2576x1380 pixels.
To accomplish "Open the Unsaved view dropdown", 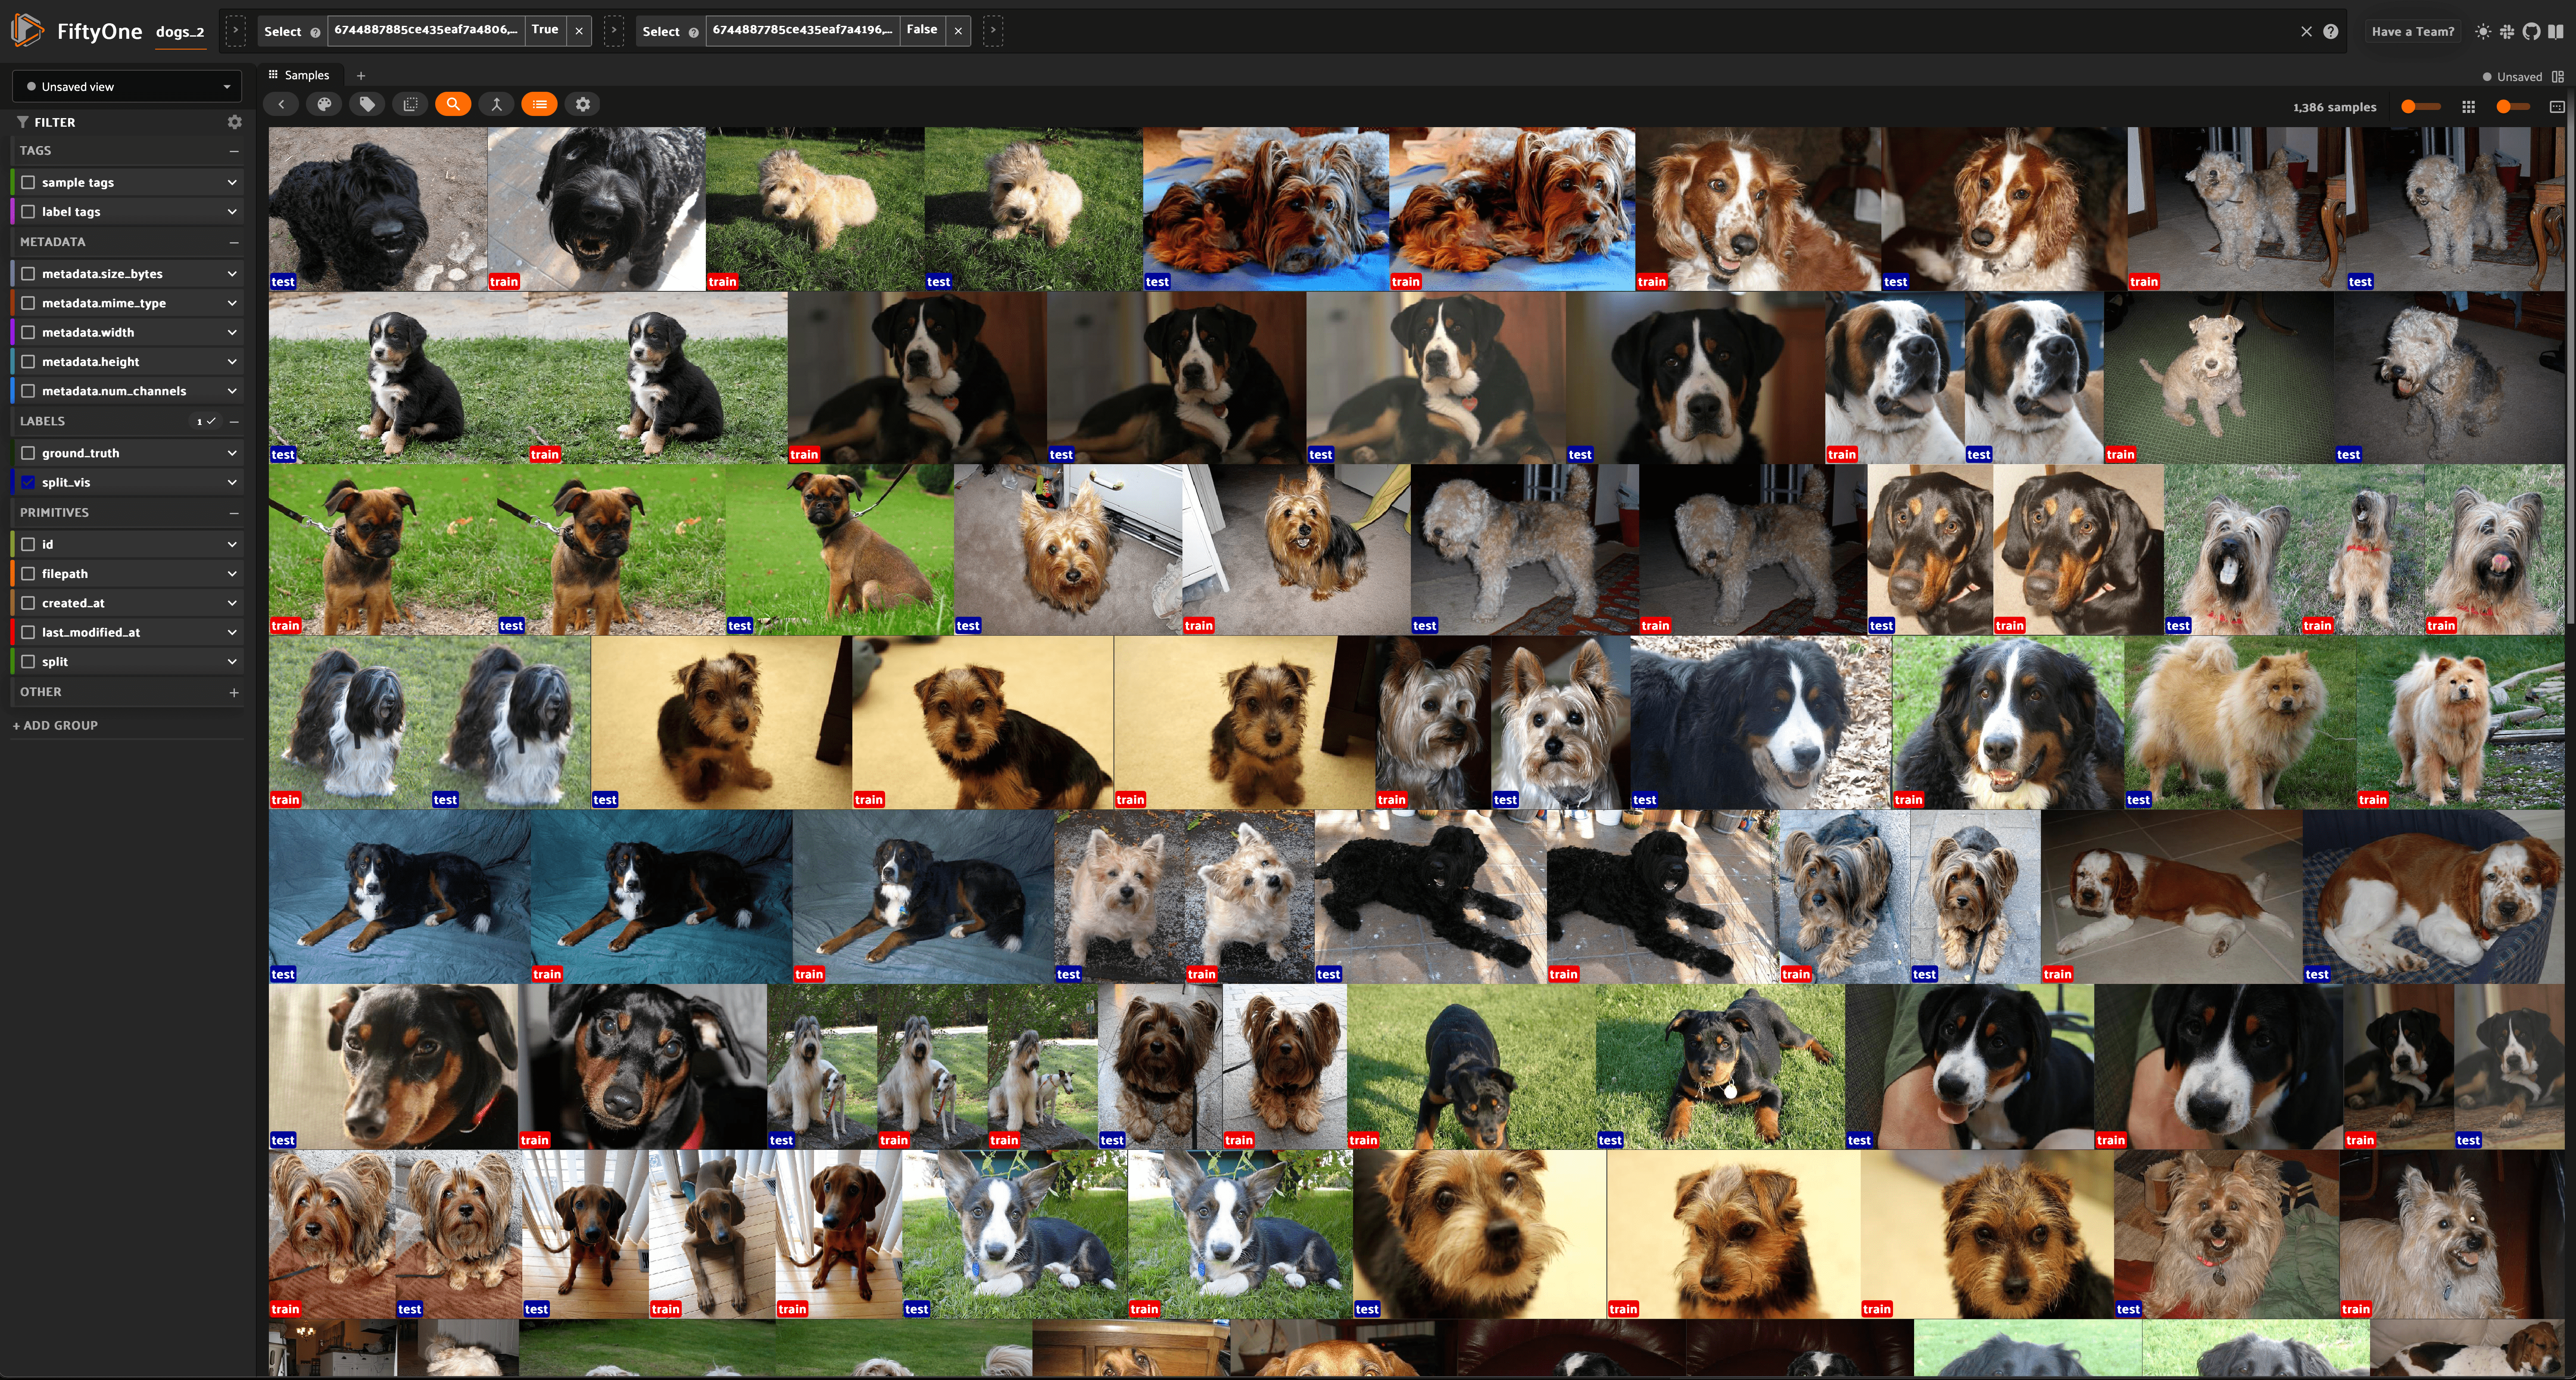I will point(127,86).
